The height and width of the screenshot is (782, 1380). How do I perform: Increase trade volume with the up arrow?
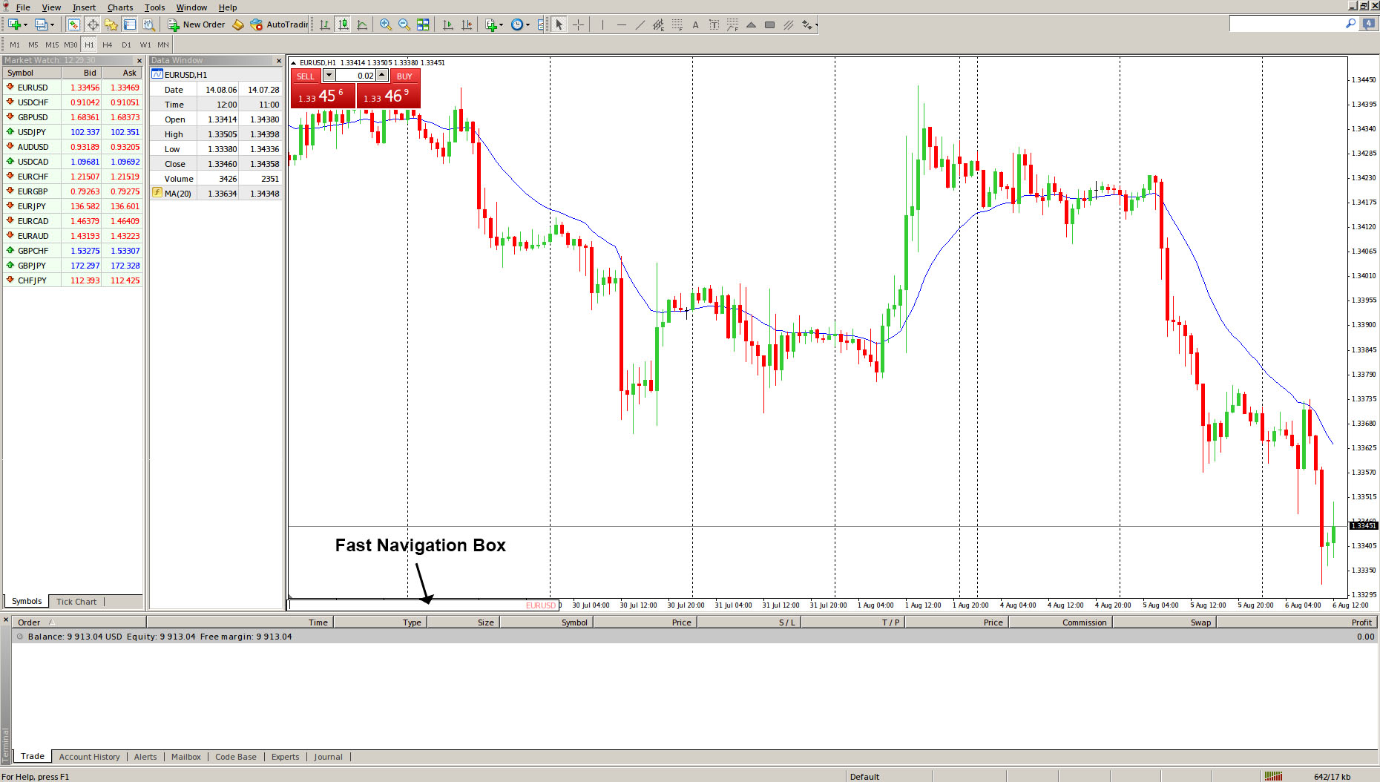coord(382,75)
